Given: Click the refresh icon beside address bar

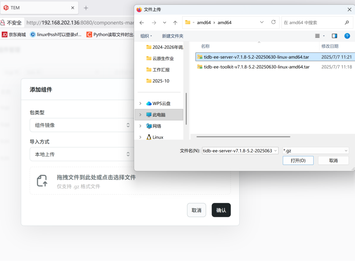Looking at the screenshot, I should point(273,22).
